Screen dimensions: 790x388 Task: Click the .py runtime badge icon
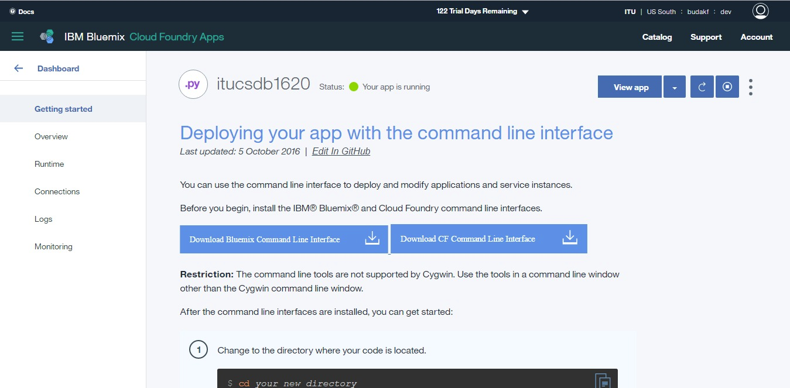[x=193, y=84]
